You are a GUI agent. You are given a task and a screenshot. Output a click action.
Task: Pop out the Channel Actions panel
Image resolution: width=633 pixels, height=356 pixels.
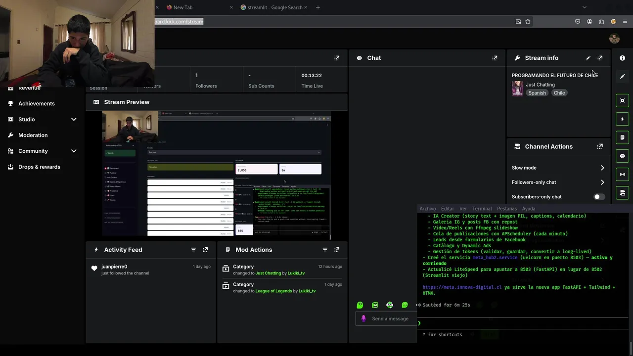click(x=600, y=146)
